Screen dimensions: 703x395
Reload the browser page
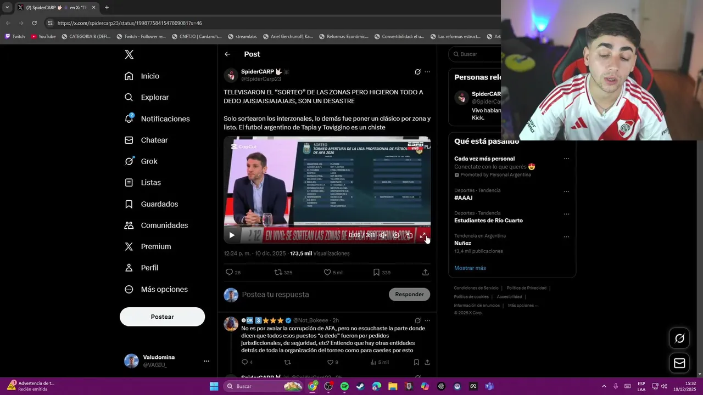(34, 23)
